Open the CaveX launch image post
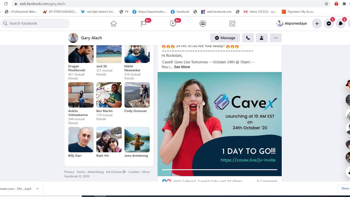Screen dimensions: 350x197 pyautogui.click(x=220, y=124)
